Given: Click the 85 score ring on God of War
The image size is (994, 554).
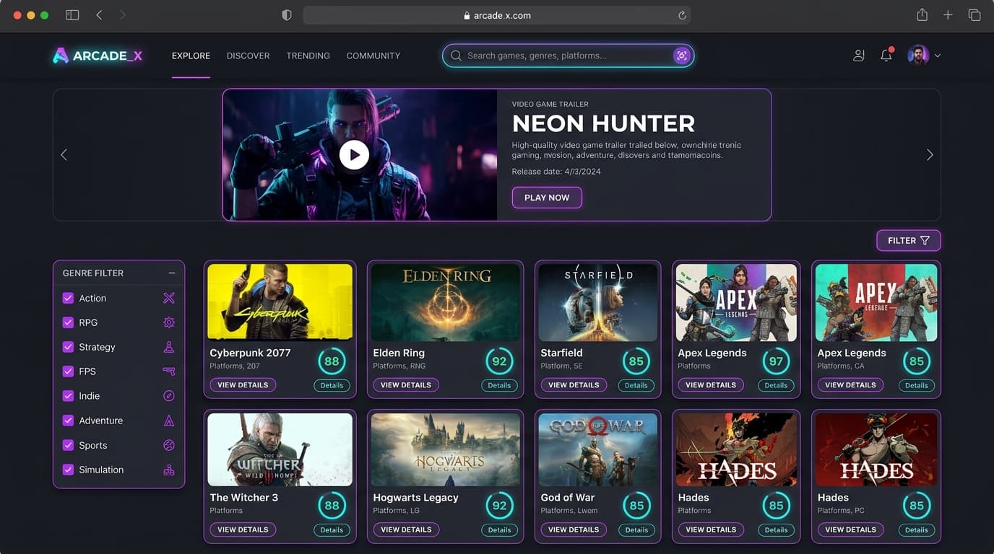Looking at the screenshot, I should [x=636, y=506].
